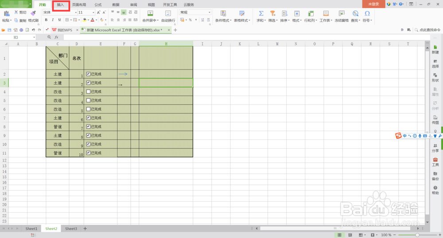Open the Tools (工具) sidebar panel
This screenshot has width=443, height=238.
[435, 162]
